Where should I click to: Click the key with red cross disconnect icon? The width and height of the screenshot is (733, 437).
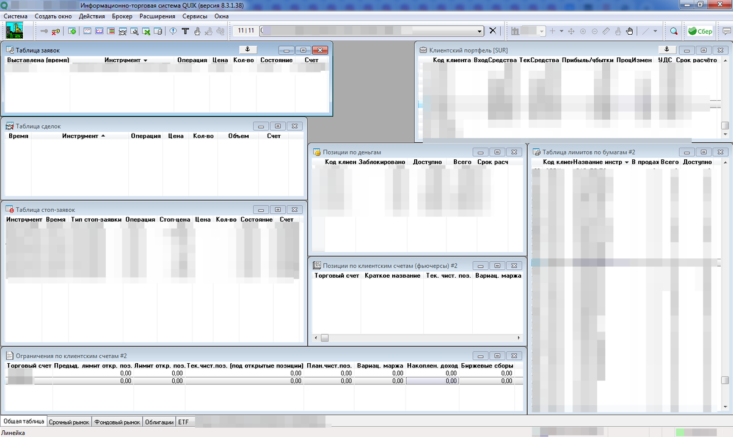(56, 31)
